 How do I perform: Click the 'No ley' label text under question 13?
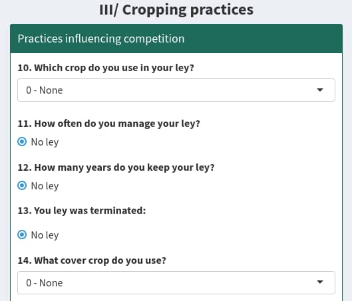(45, 235)
